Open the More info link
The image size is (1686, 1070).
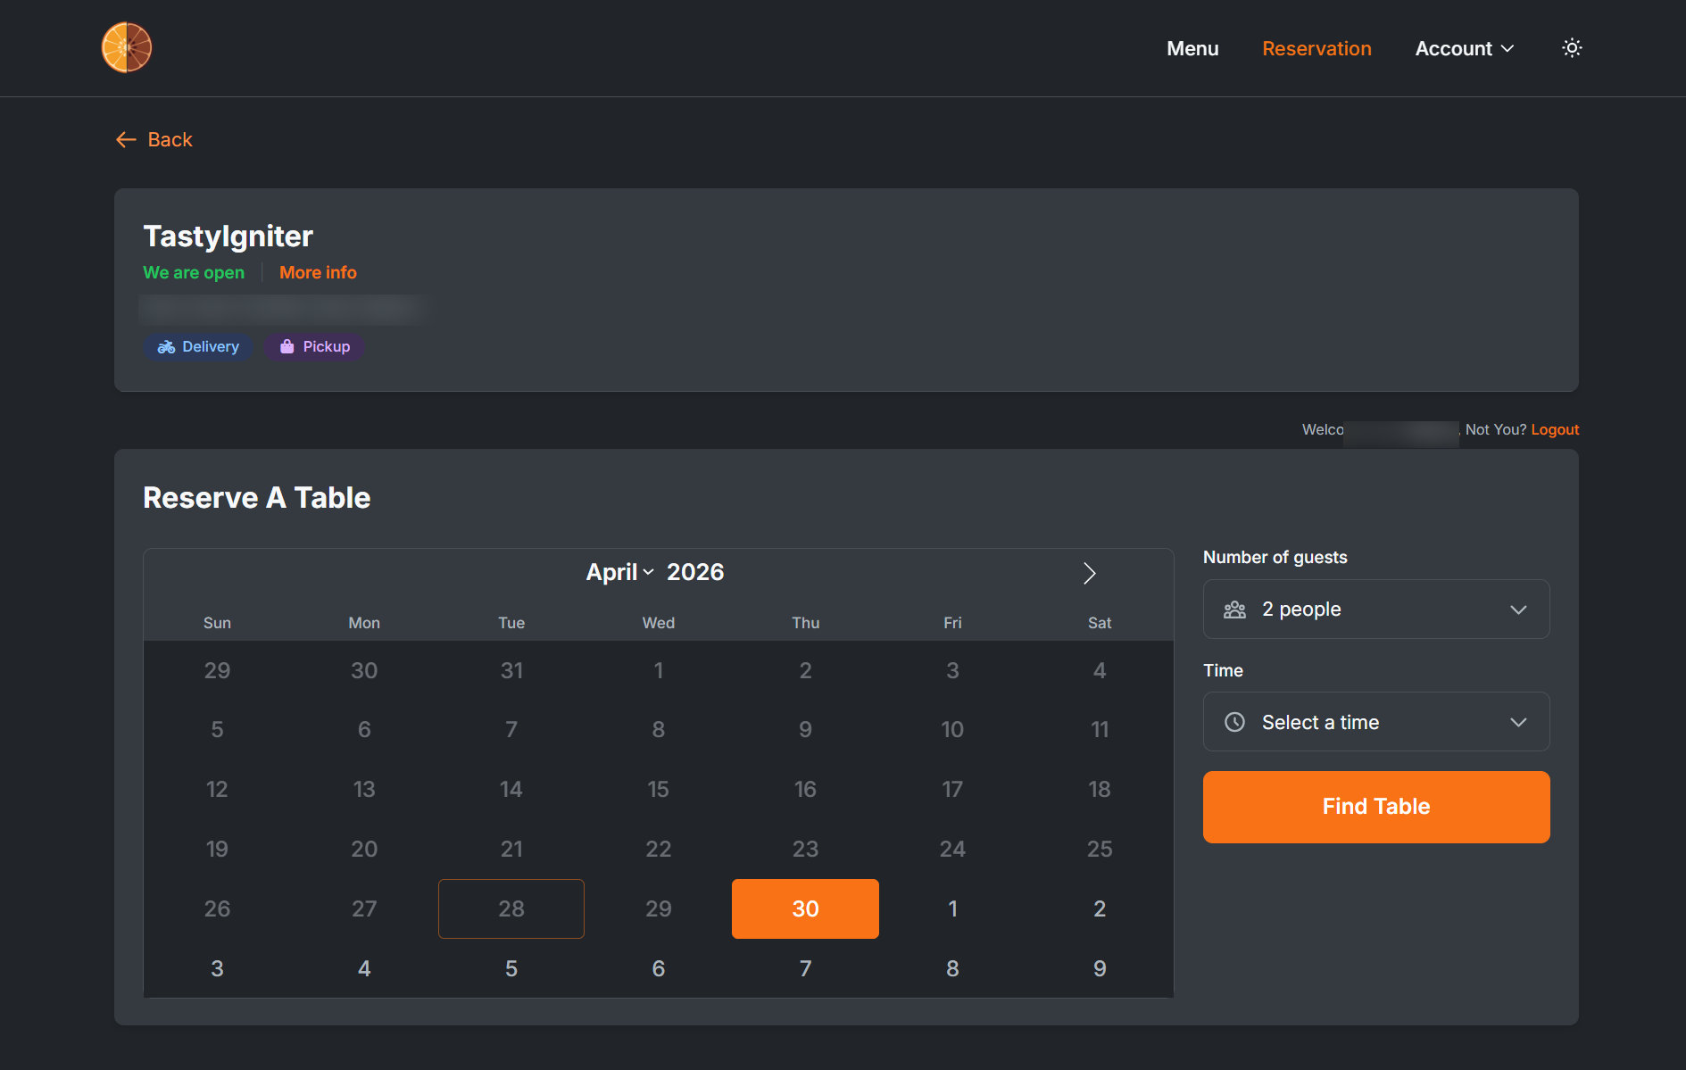coord(318,272)
